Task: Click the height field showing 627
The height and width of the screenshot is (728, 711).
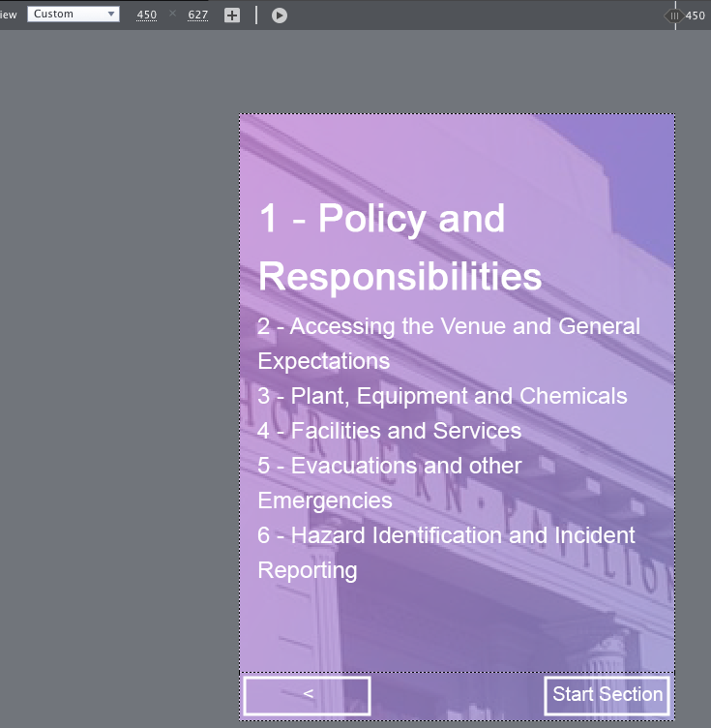Action: pos(198,15)
